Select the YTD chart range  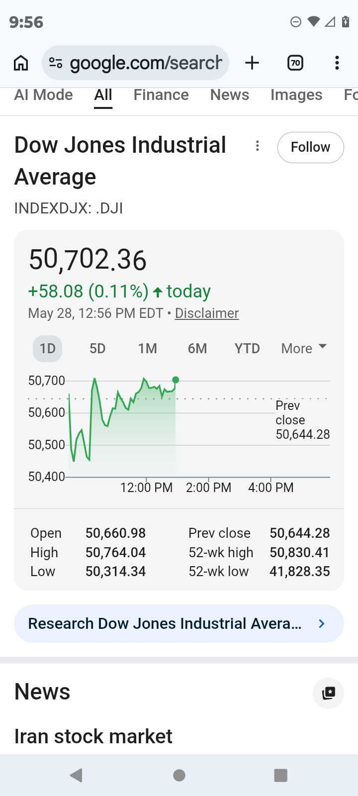click(247, 349)
